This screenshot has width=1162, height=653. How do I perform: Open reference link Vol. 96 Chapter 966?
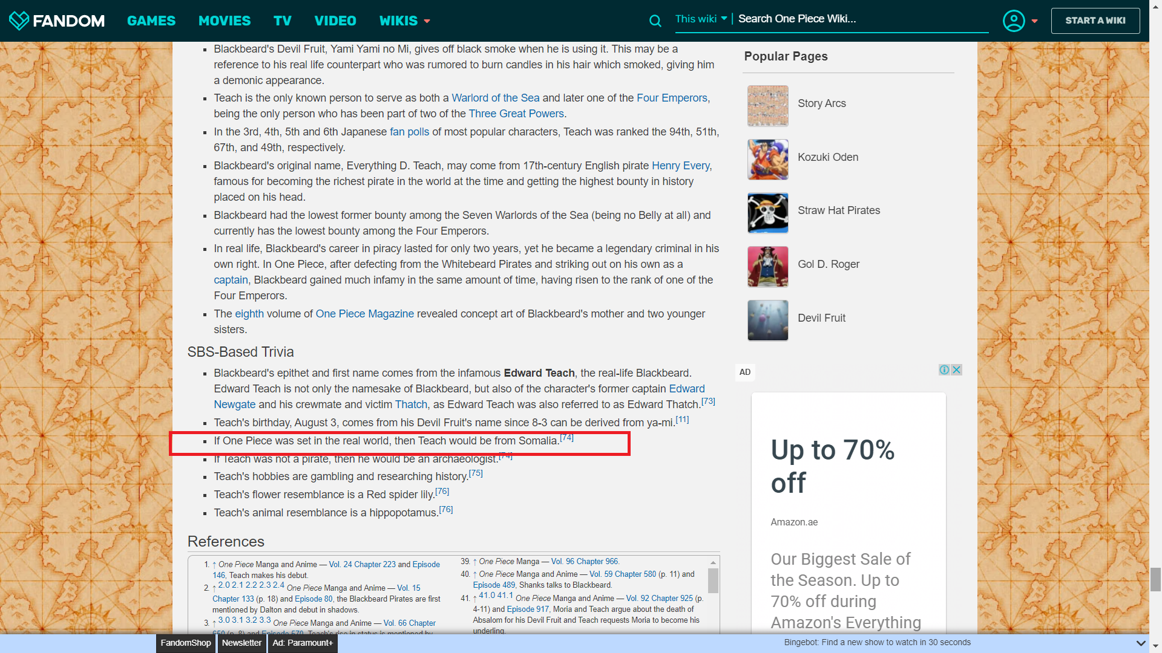[x=585, y=562]
